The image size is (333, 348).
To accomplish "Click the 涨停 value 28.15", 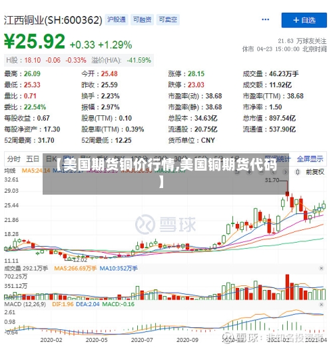I will point(196,74).
